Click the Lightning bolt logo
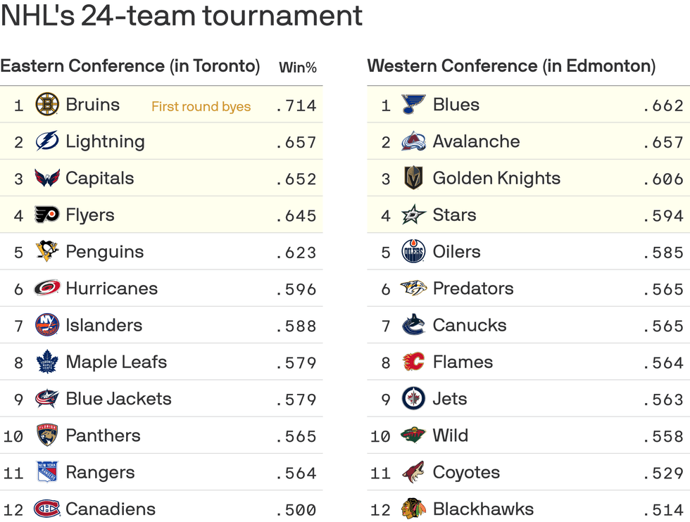This screenshot has height=522, width=690. (x=47, y=141)
